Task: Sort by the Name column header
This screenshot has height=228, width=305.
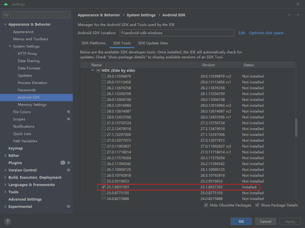Action: point(144,65)
